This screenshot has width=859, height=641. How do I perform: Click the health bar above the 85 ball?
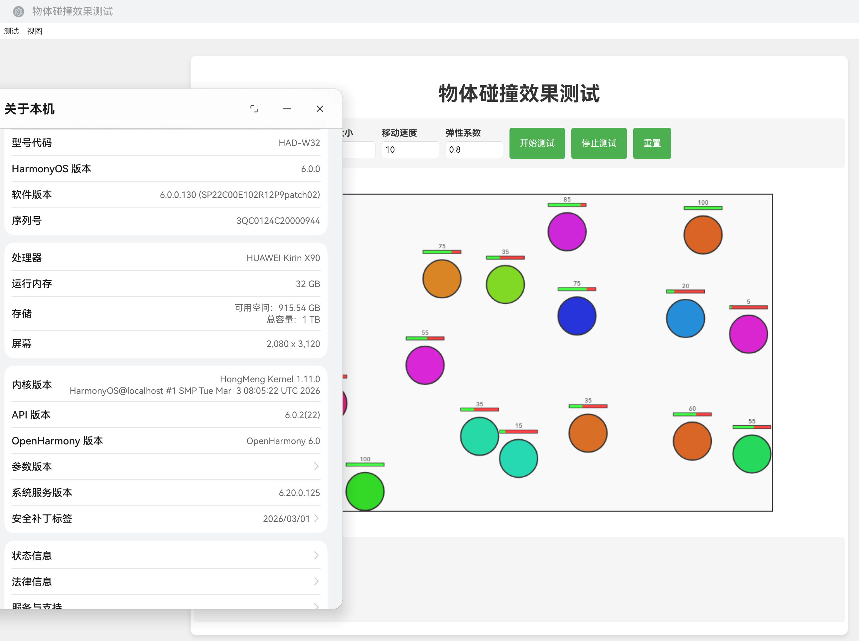click(x=567, y=205)
